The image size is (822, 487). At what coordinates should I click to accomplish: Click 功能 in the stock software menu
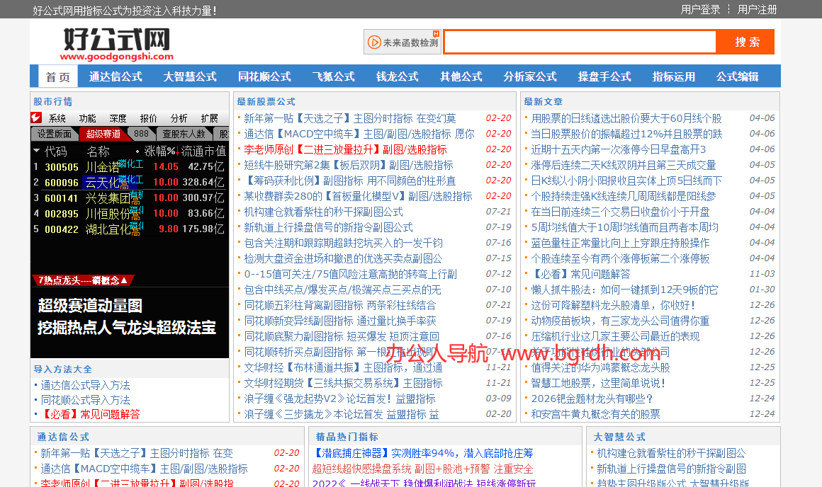(88, 118)
